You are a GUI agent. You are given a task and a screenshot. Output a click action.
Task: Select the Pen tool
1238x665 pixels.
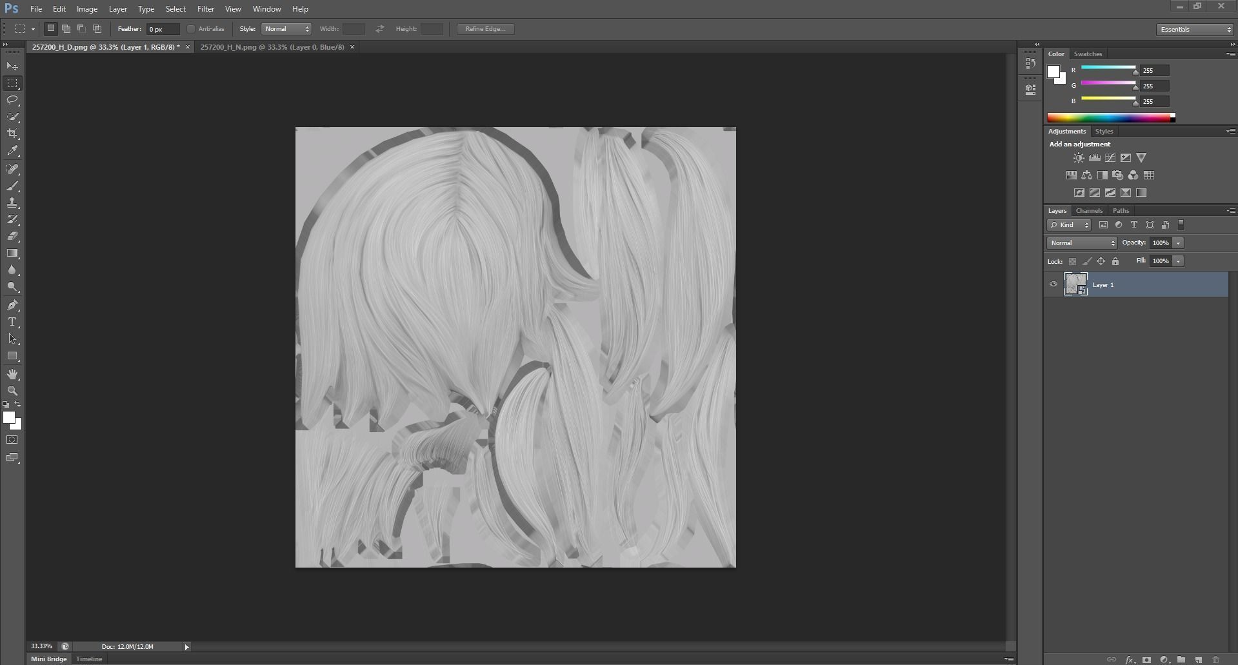[x=12, y=305]
